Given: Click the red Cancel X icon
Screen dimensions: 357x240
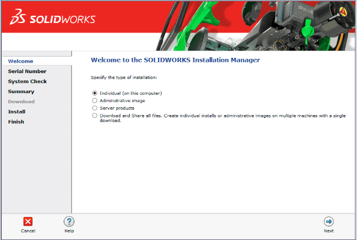Looking at the screenshot, I should click(28, 221).
